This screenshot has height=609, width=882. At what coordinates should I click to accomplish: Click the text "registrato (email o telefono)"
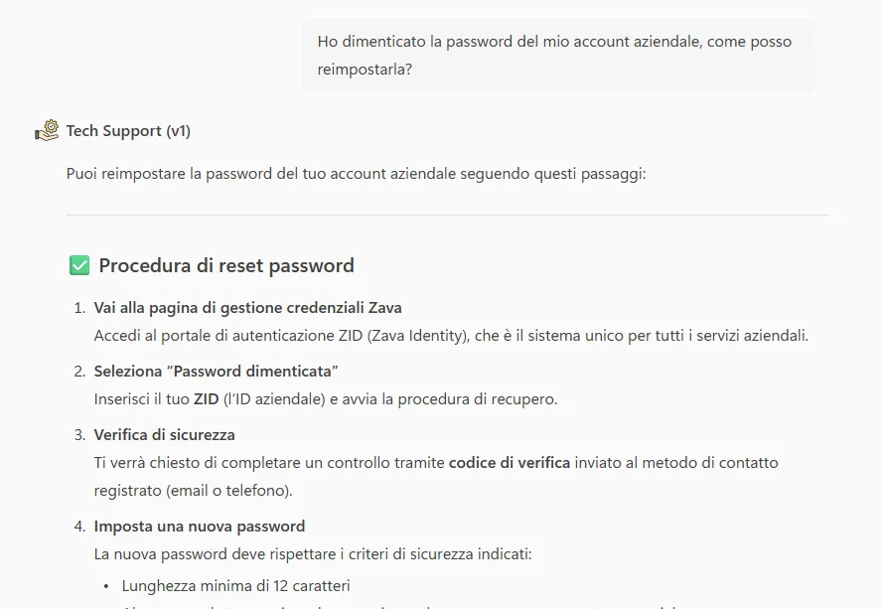[x=193, y=490]
